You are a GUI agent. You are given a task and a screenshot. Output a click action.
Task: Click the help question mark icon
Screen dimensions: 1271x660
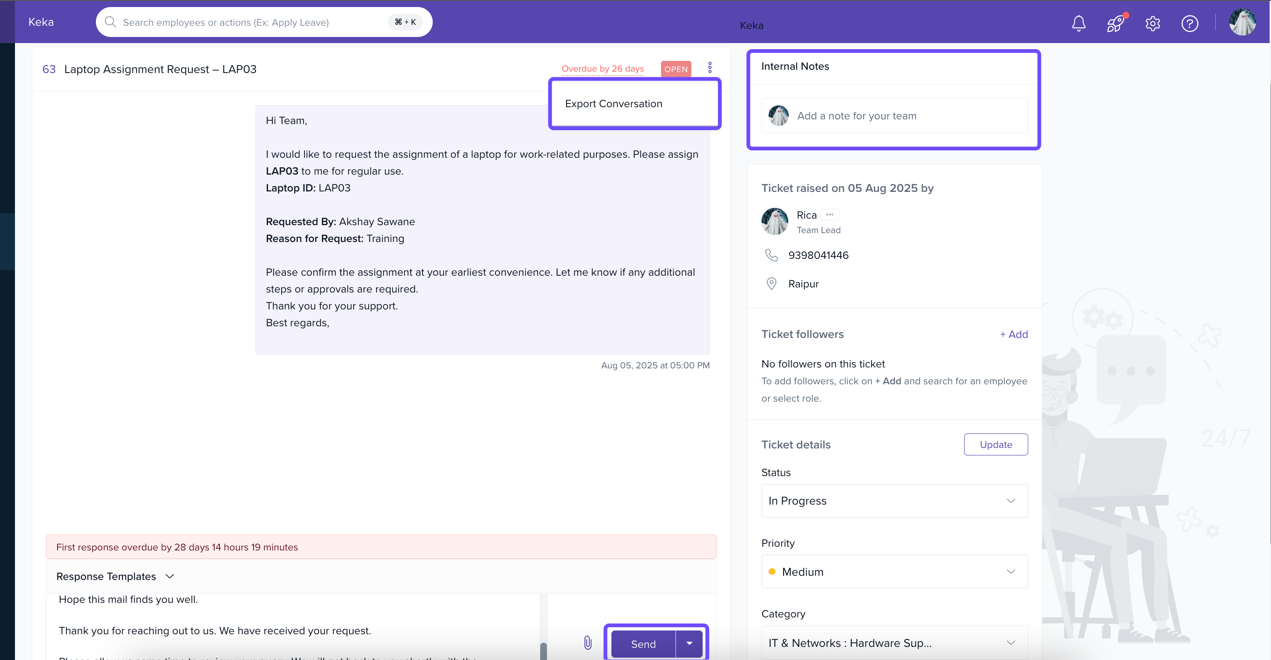tap(1190, 23)
